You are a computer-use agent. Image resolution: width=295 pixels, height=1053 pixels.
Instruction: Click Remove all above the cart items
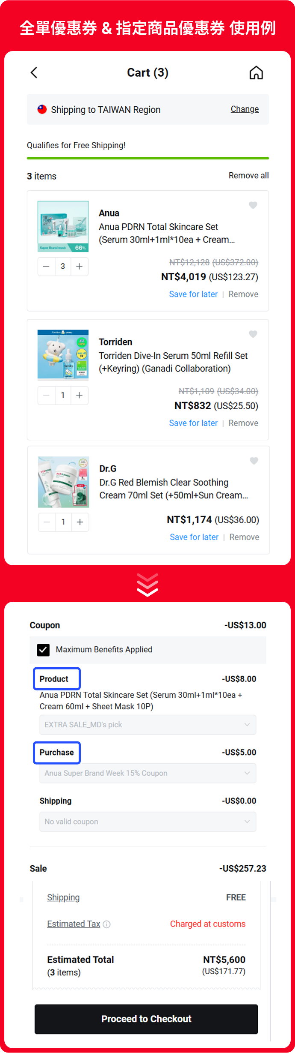click(248, 176)
